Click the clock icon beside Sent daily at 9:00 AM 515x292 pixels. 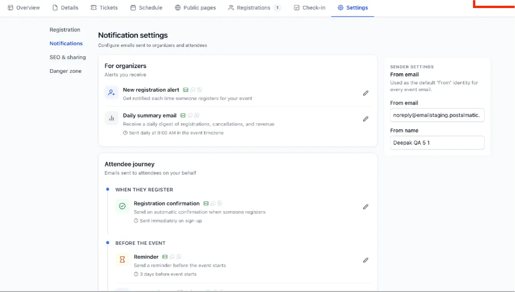(x=125, y=133)
